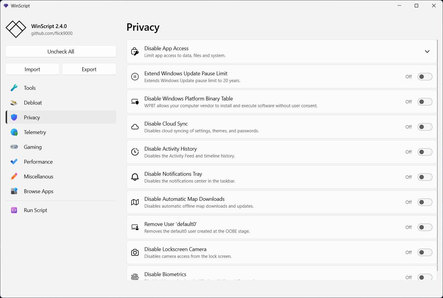The width and height of the screenshot is (443, 298).
Task: Switch on Disable Lockscreen Camera
Action: 425,253
